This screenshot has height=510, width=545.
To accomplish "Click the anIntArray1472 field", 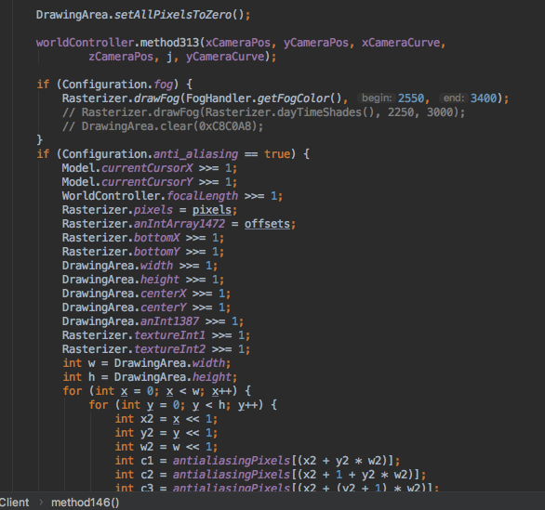I will [x=179, y=224].
